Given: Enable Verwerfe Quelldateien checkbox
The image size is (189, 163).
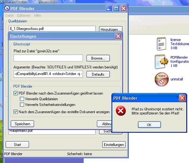Looking at the screenshot, I should coord(22,99).
